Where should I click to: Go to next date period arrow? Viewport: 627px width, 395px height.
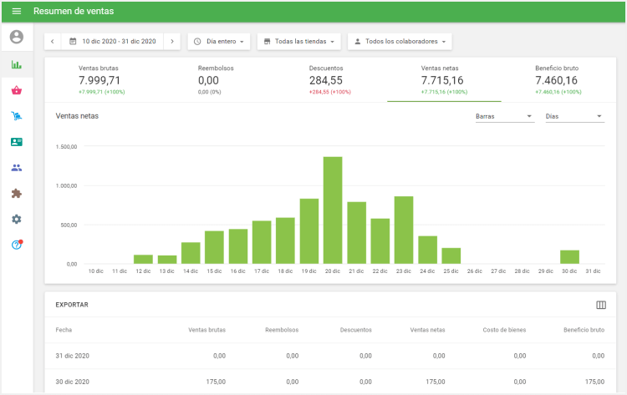(x=171, y=41)
